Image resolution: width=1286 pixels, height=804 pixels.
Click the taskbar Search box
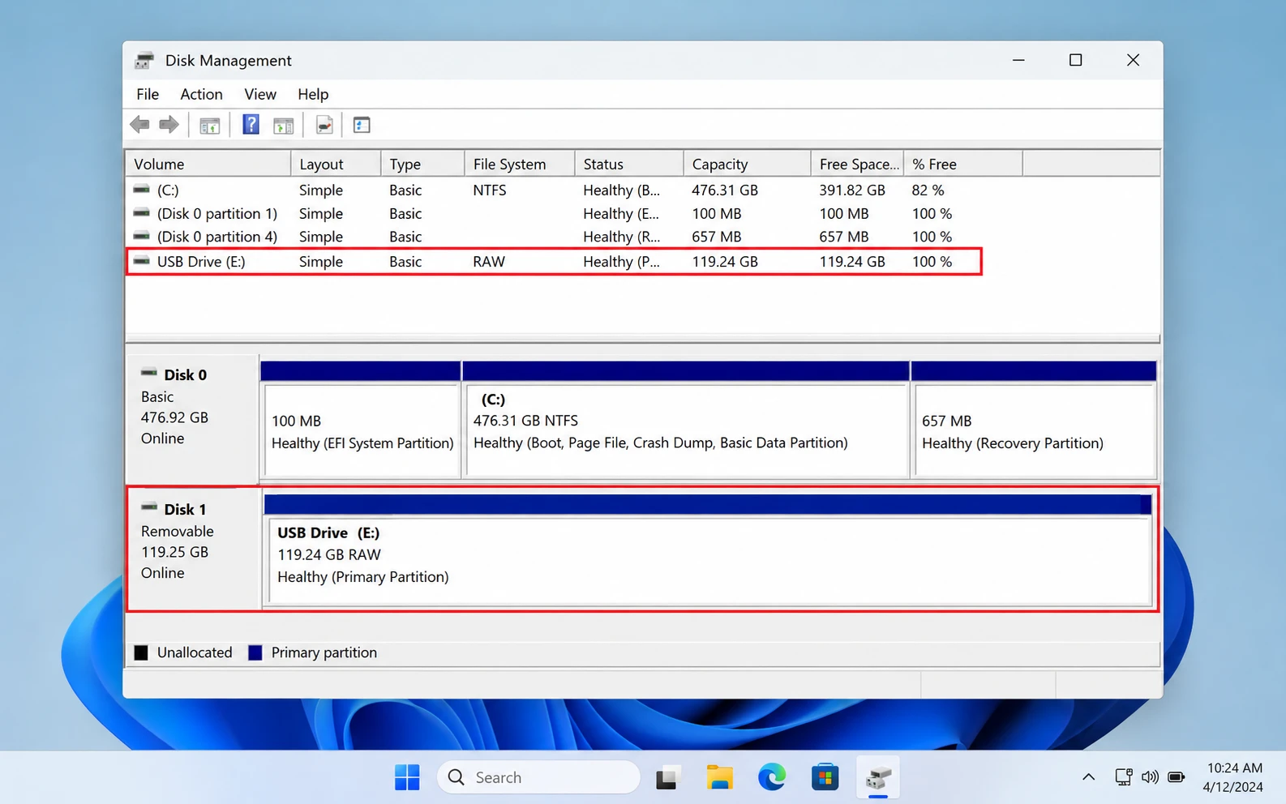pyautogui.click(x=538, y=777)
